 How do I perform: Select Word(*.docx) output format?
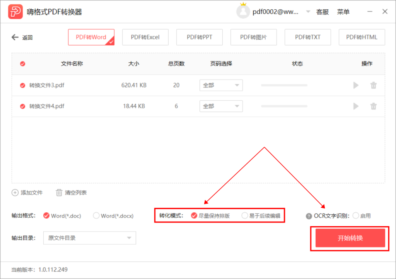96,216
